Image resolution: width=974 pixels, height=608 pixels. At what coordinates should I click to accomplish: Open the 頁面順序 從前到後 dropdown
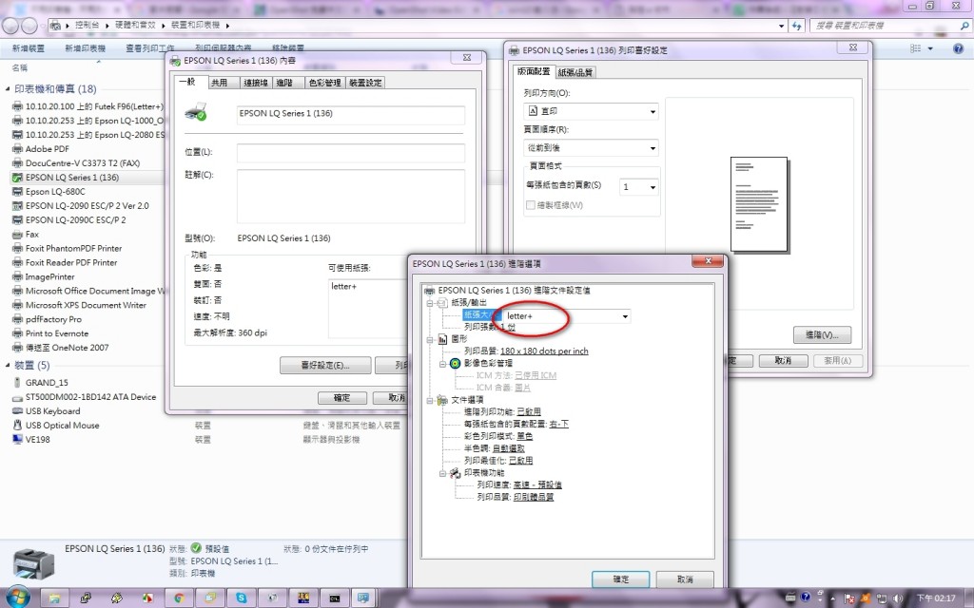591,148
